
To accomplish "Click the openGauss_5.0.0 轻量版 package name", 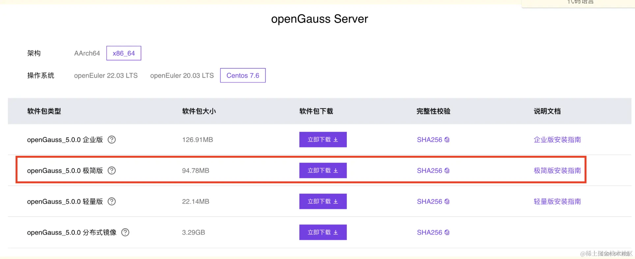I will tap(65, 201).
